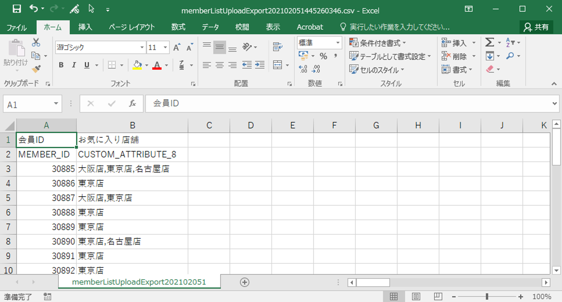Click the 共有 share button

536,27
